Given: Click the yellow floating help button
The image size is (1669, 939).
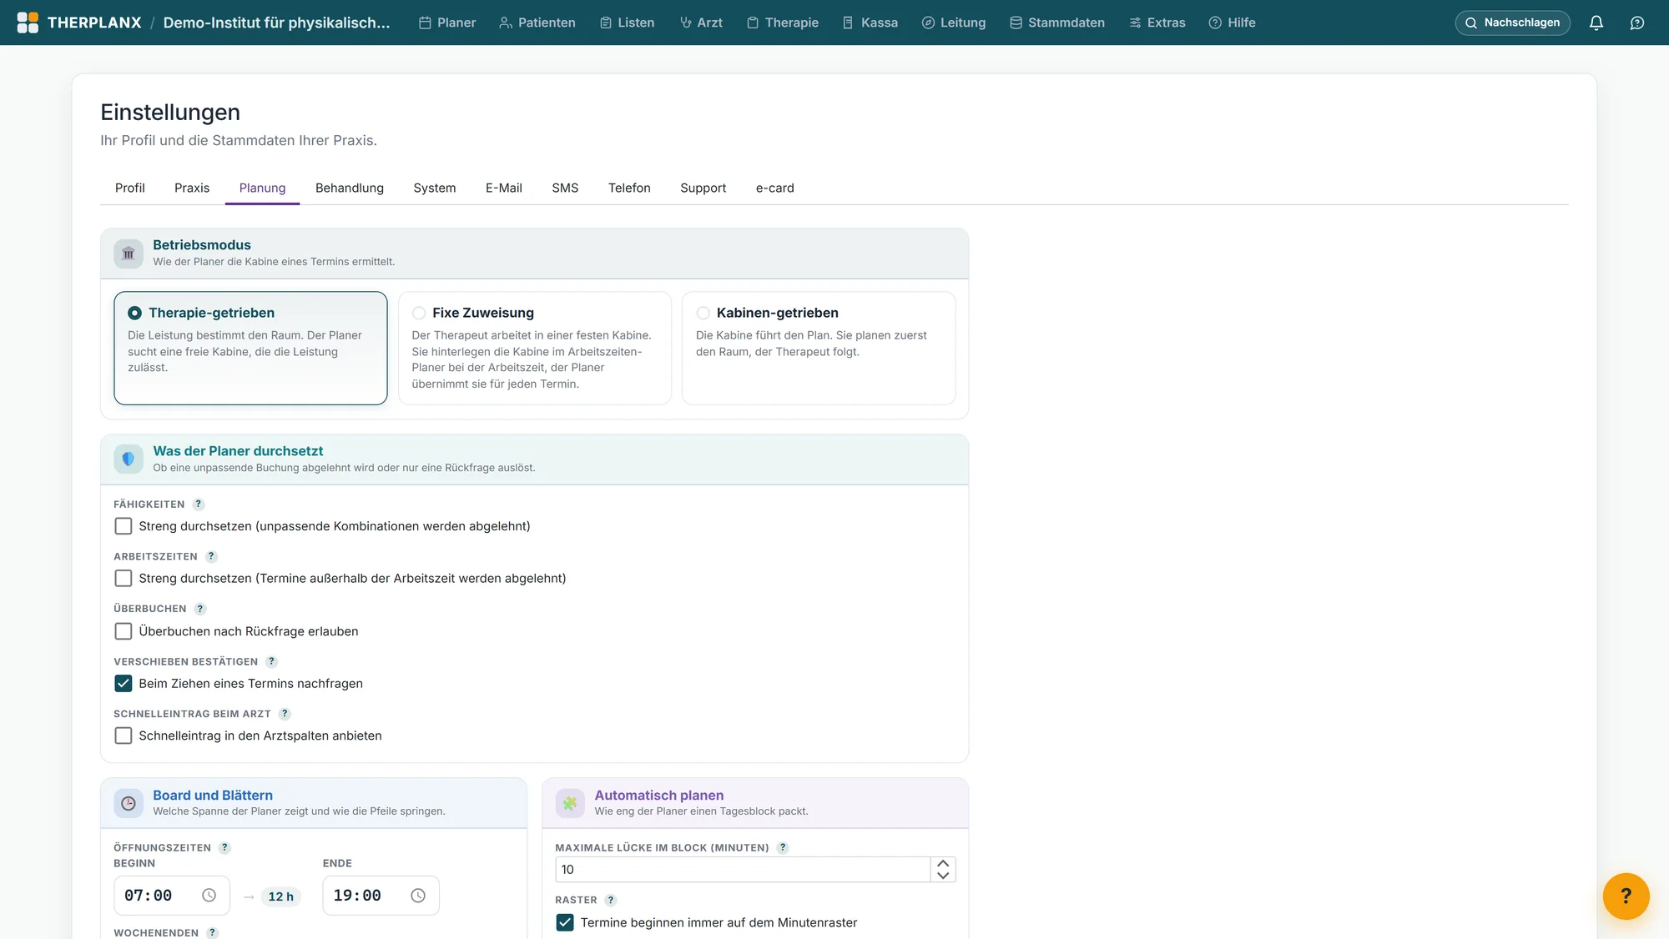Looking at the screenshot, I should pos(1626,896).
